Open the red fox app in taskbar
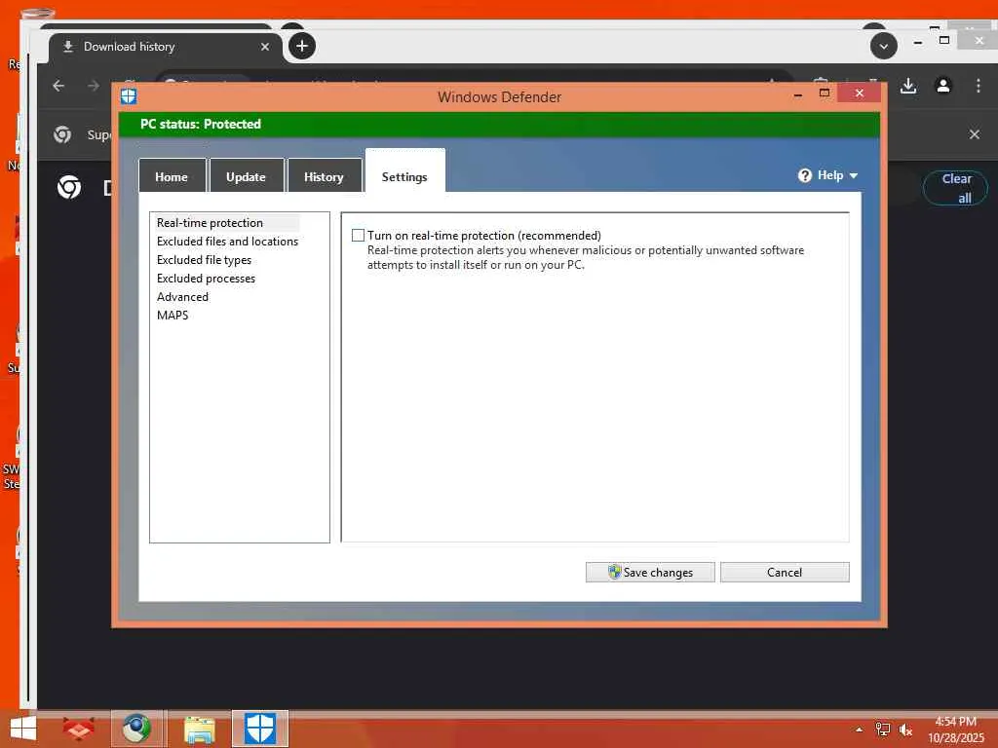 78,729
